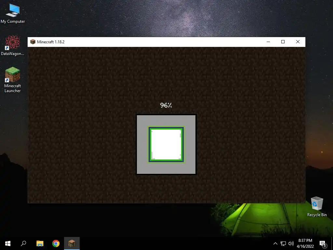
Task: Click the Minecraft taskbar button
Action: click(x=72, y=243)
